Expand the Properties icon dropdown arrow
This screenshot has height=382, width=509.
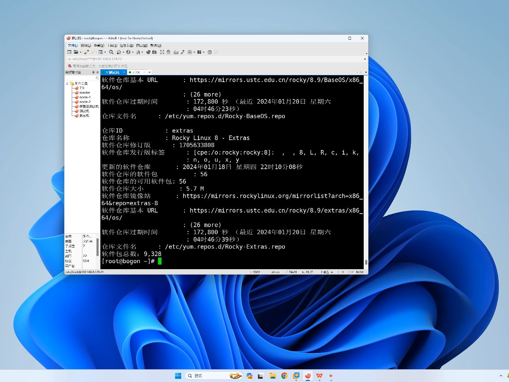(x=105, y=52)
